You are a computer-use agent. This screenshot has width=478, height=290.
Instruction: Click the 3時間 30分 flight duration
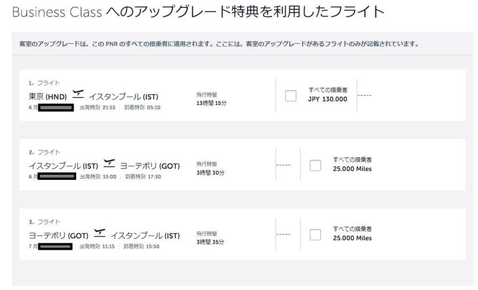[210, 173]
